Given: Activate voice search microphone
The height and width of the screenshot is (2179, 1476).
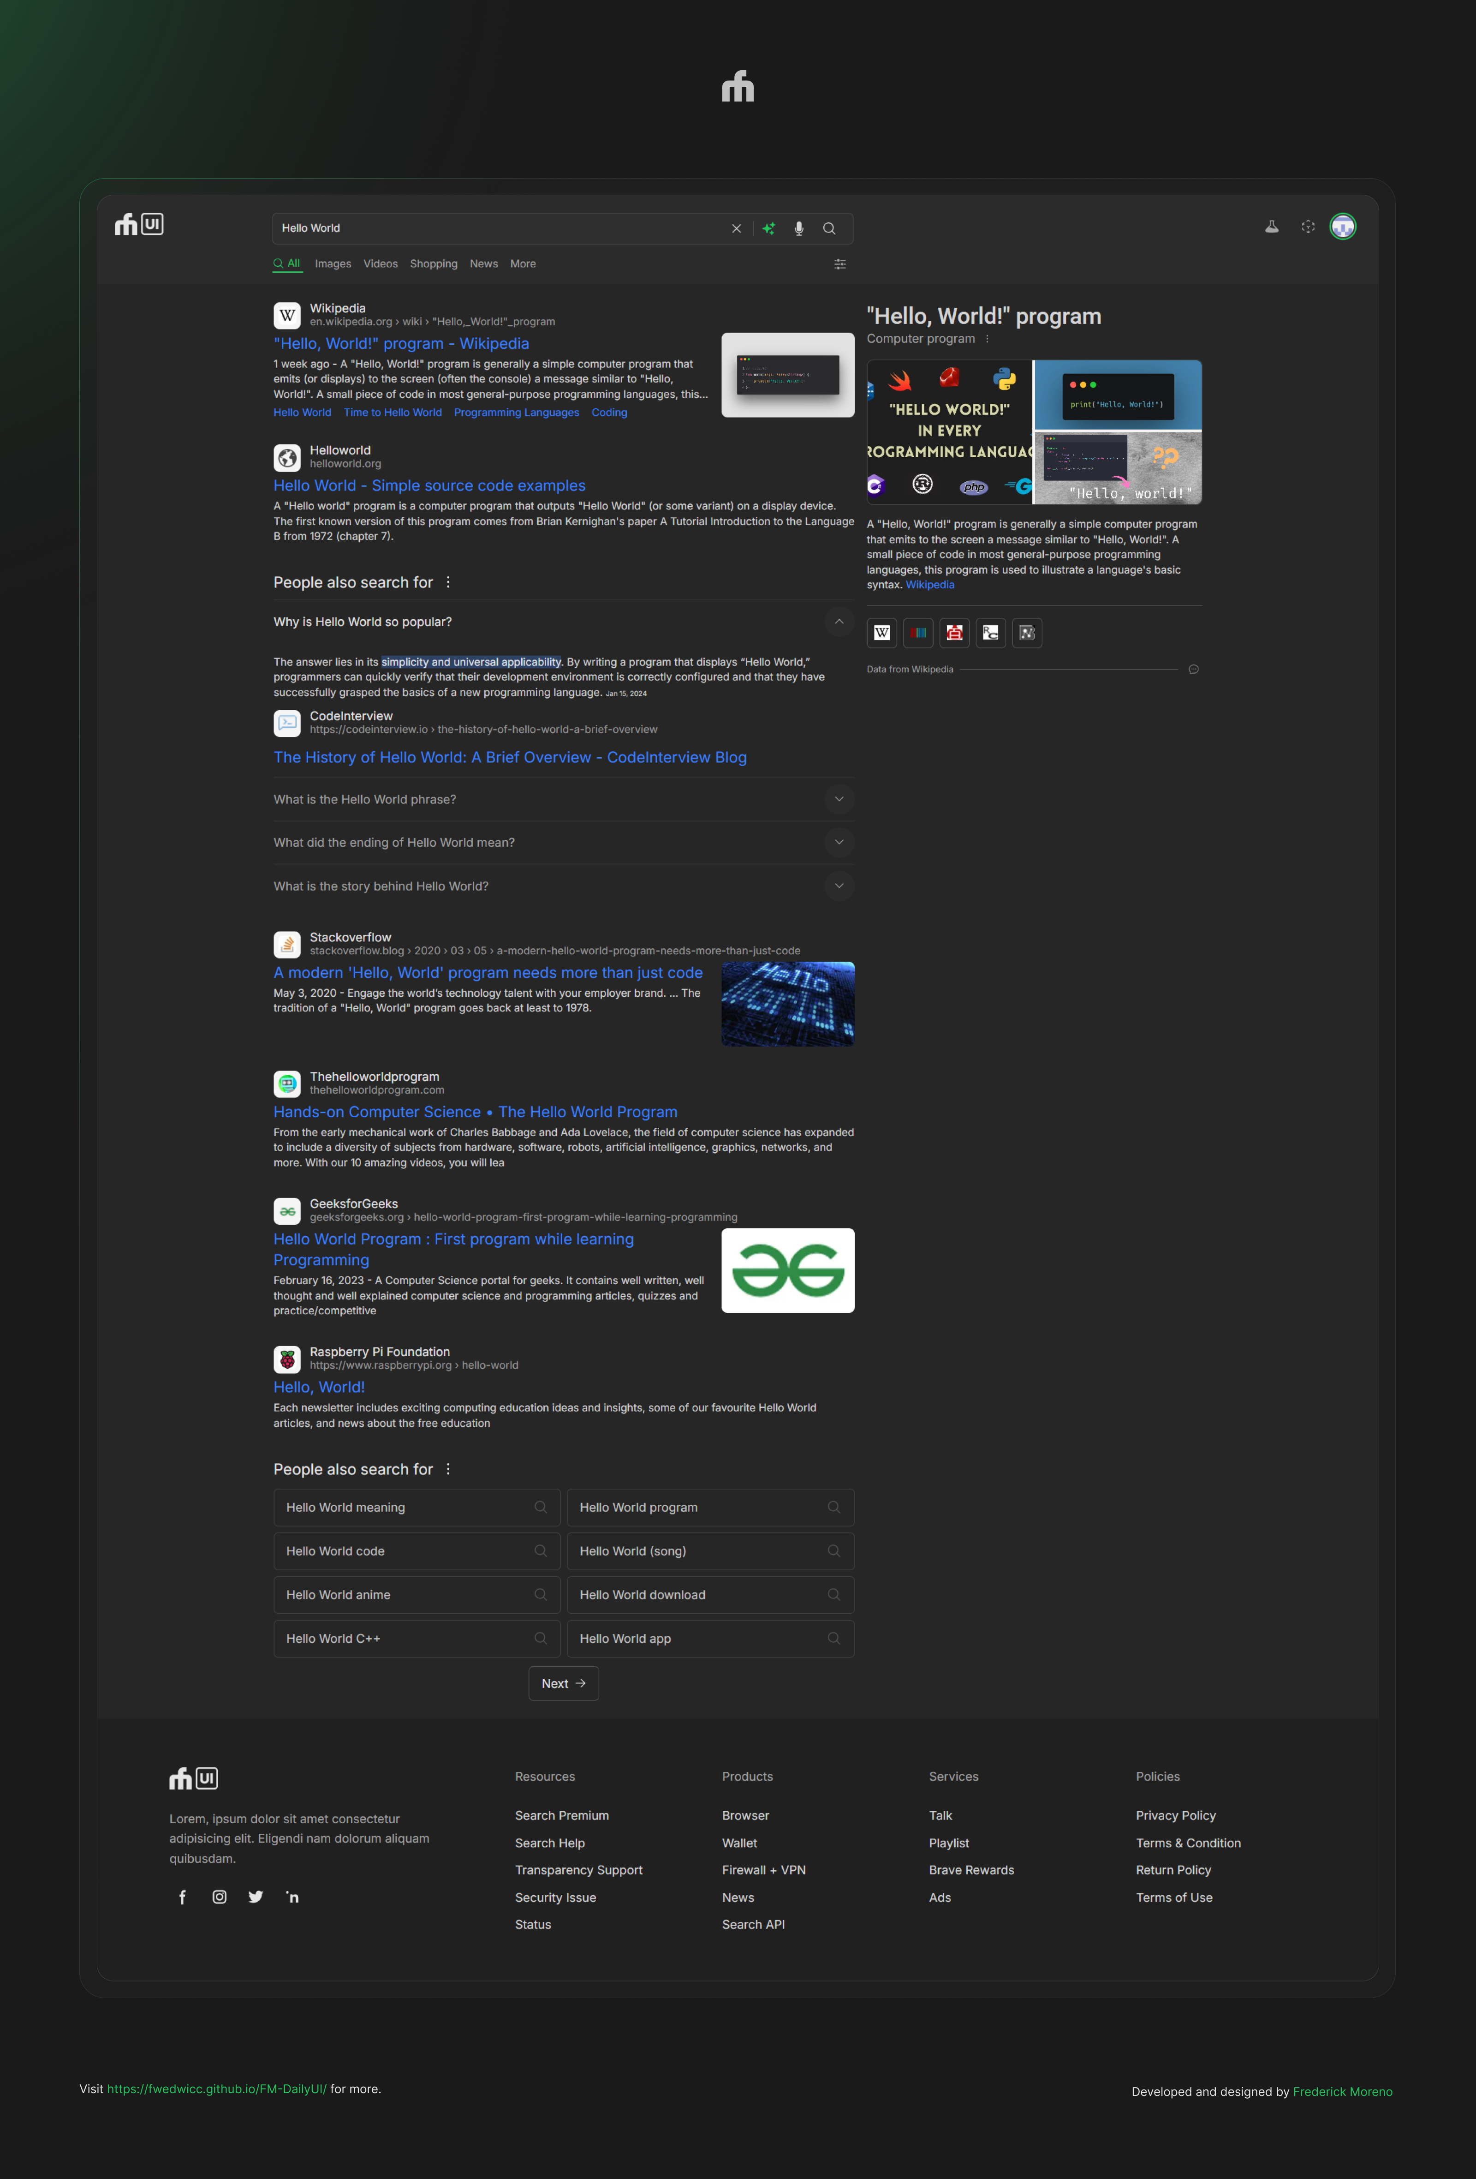Looking at the screenshot, I should click(x=798, y=228).
